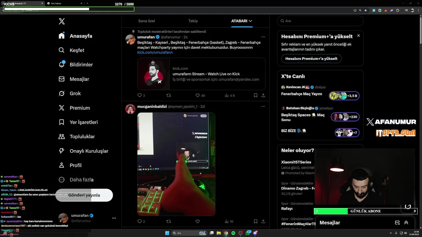This screenshot has width=422, height=237.
Task: Click the GÜNLÜK ABONE progress bar
Action: click(365, 211)
